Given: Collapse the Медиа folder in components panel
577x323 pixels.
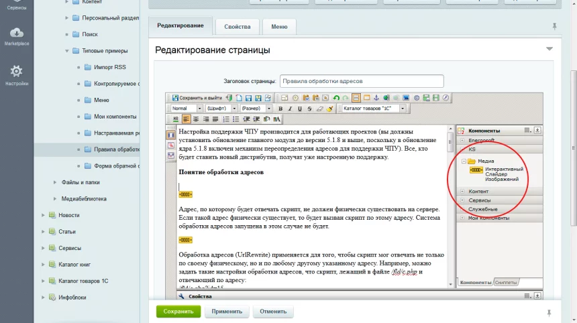Looking at the screenshot, I should pos(464,161).
